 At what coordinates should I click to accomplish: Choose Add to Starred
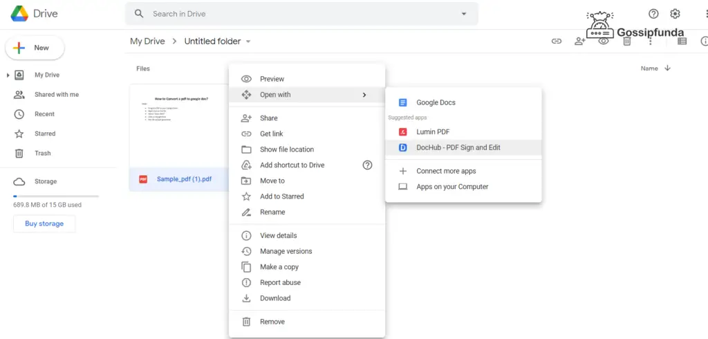pos(307,196)
